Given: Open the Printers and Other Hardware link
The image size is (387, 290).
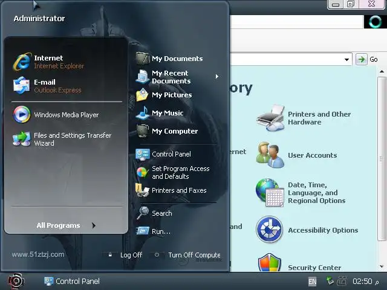Looking at the screenshot, I should pyautogui.click(x=319, y=118).
